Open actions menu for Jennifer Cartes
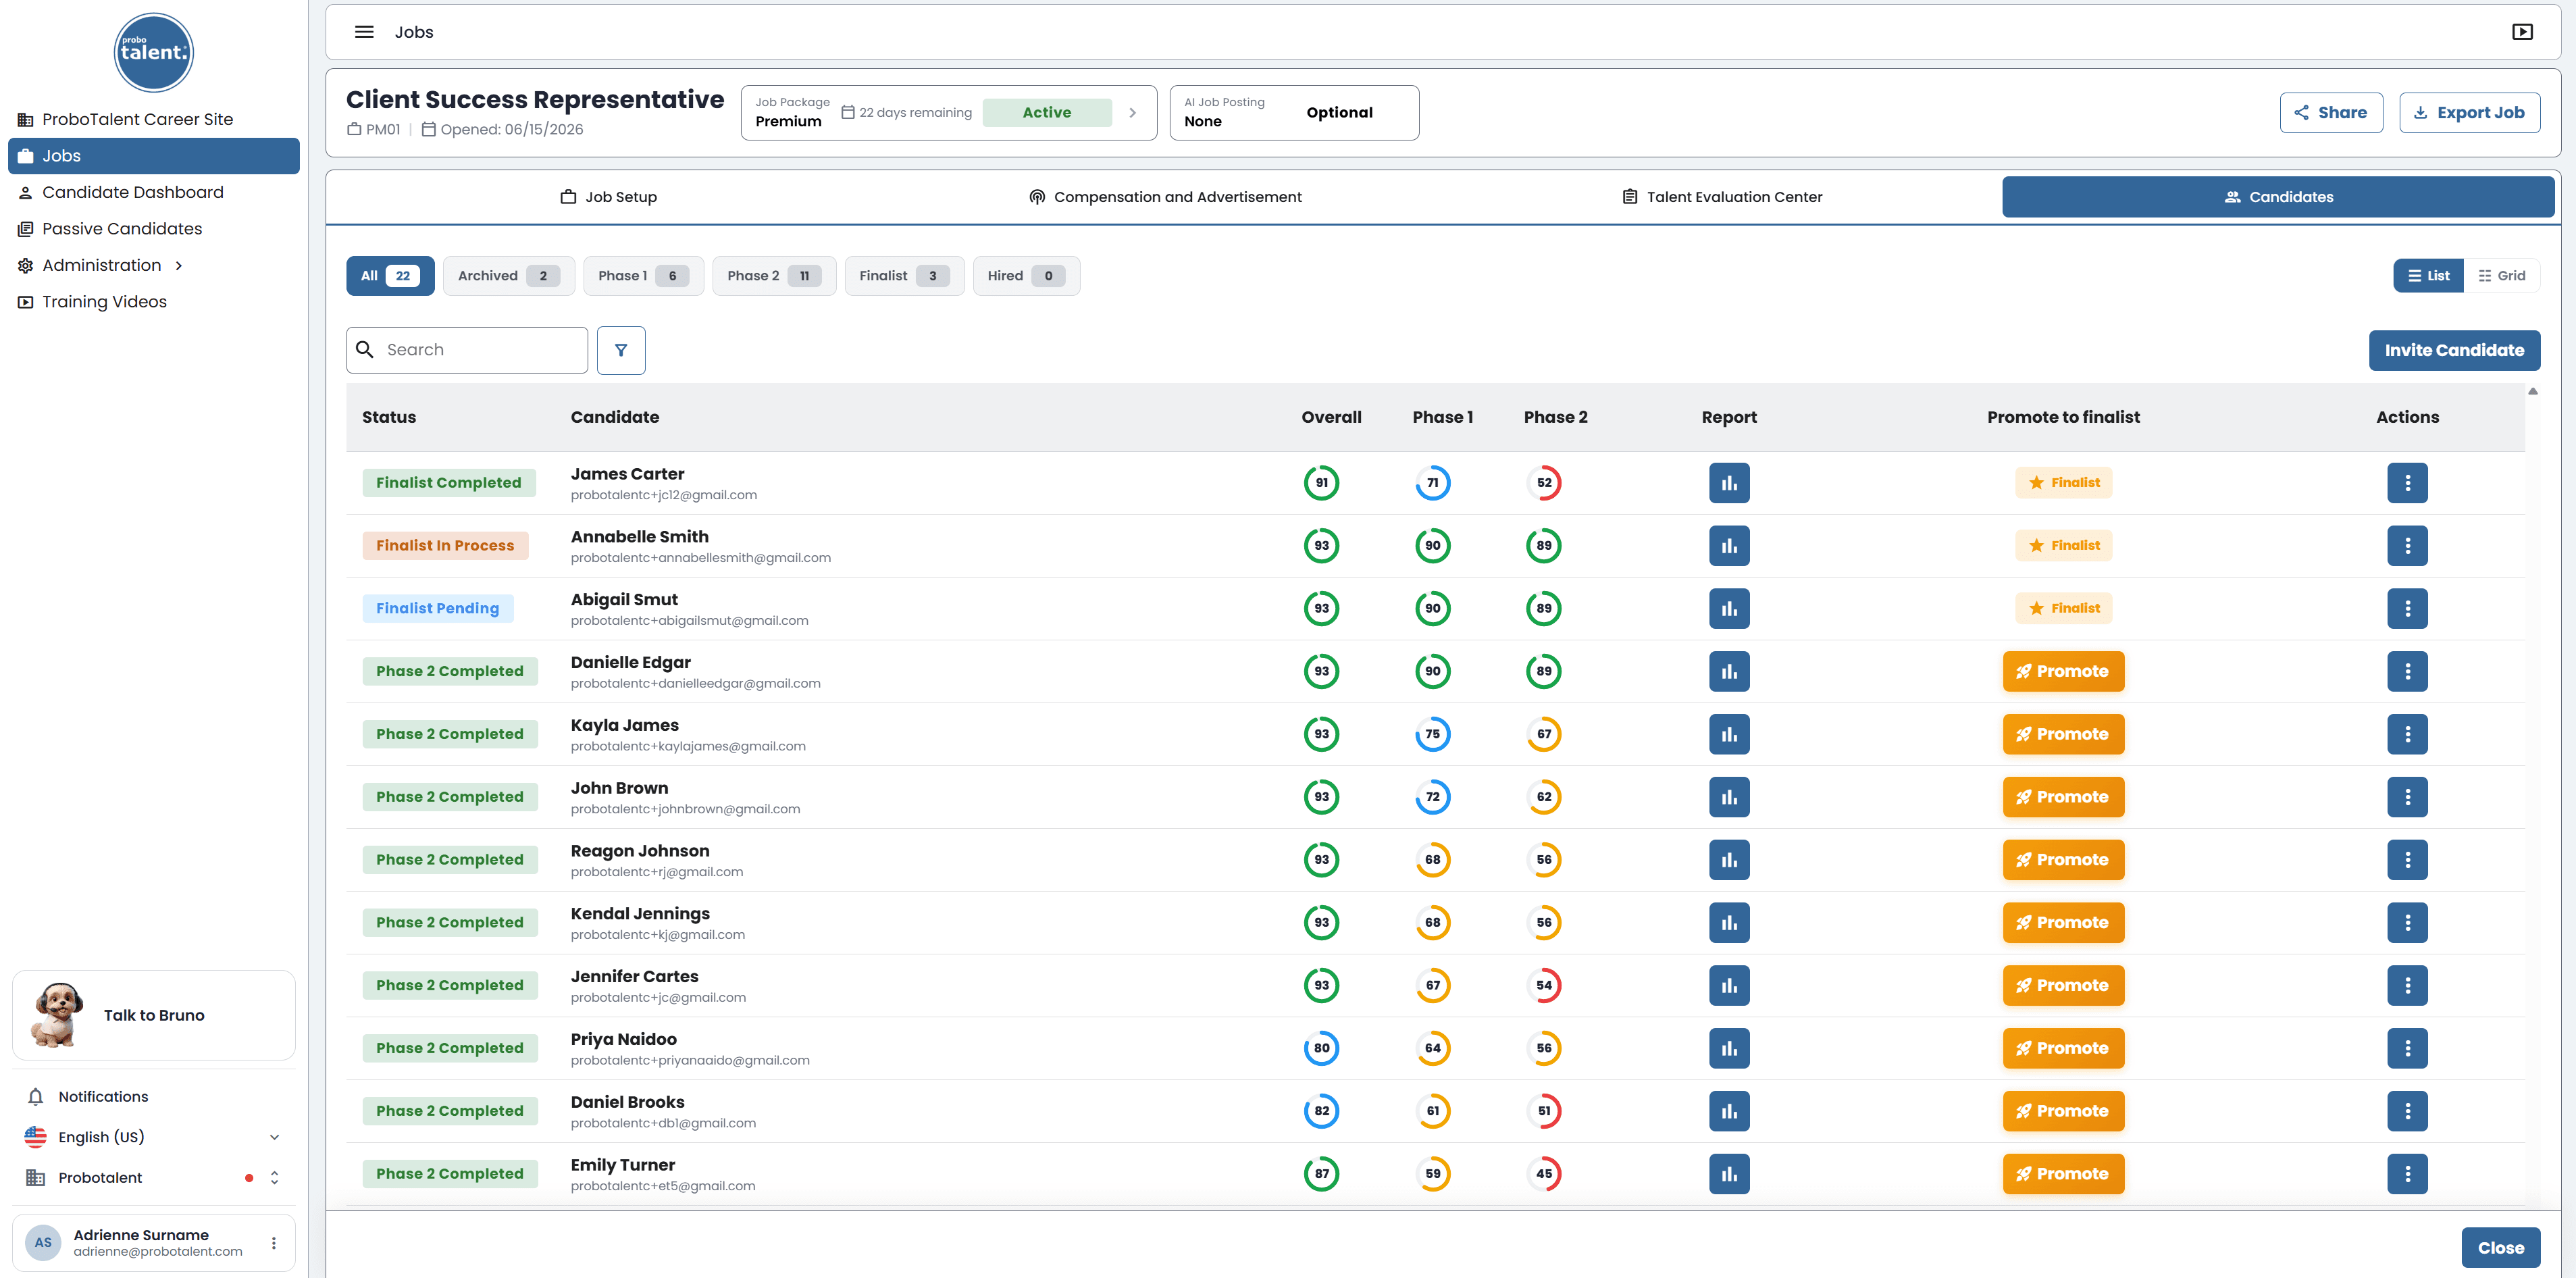Screen dimensions: 2576x1278 tap(2407, 986)
